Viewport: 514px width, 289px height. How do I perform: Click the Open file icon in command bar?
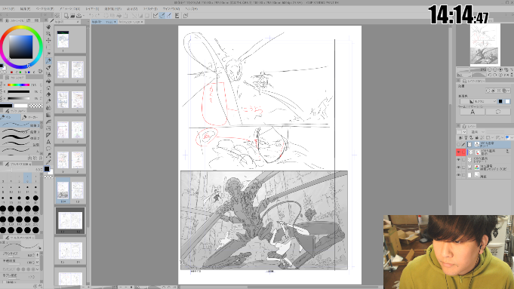(x=72, y=15)
